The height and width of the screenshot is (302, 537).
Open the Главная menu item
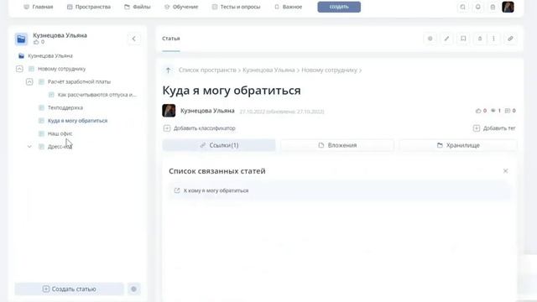(x=39, y=7)
